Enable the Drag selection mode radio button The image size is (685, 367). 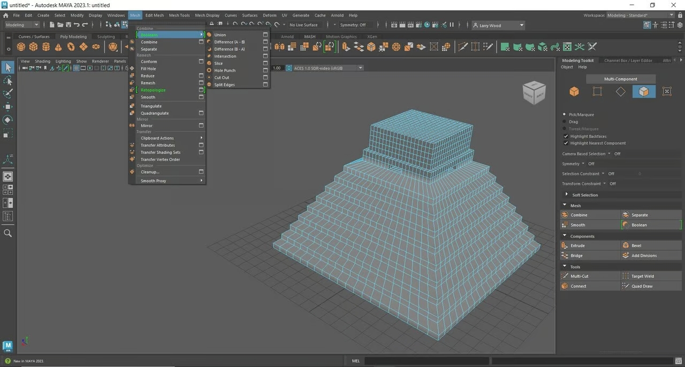point(565,121)
